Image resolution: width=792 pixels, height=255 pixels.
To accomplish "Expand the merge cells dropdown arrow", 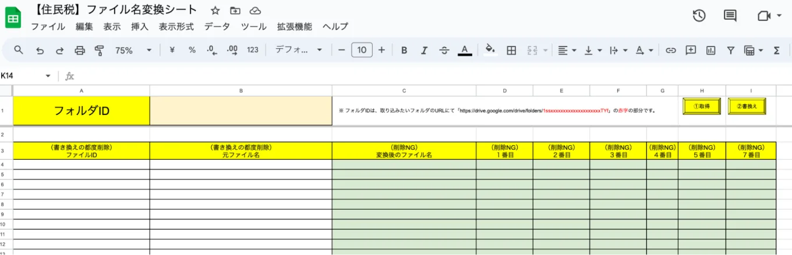I will coord(545,51).
